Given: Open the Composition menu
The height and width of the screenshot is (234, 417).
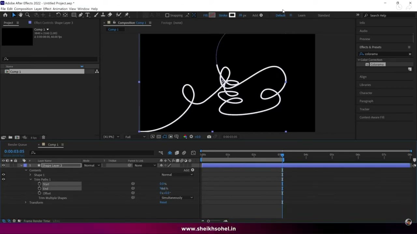Looking at the screenshot, I should [23, 9].
